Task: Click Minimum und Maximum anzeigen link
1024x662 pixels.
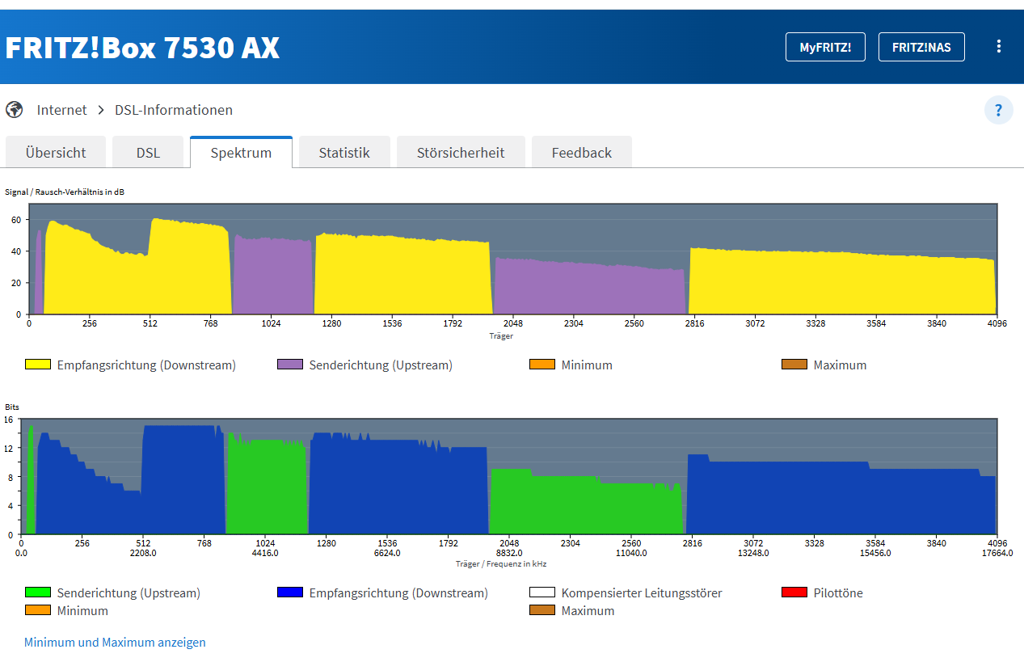Action: coord(115,643)
